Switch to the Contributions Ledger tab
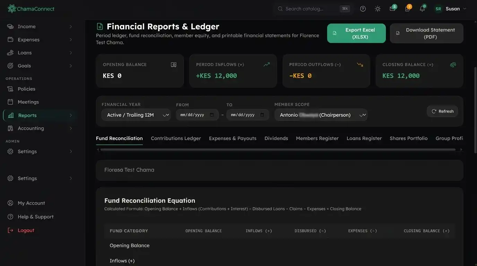Screen dimensions: 477x266 pyautogui.click(x=176, y=138)
